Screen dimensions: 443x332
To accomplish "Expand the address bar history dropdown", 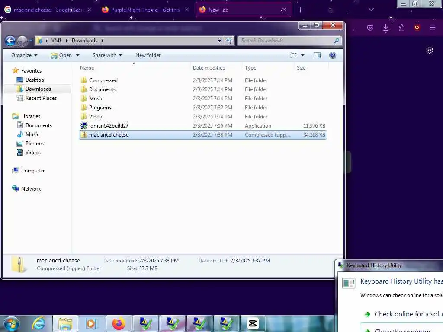I will [219, 41].
